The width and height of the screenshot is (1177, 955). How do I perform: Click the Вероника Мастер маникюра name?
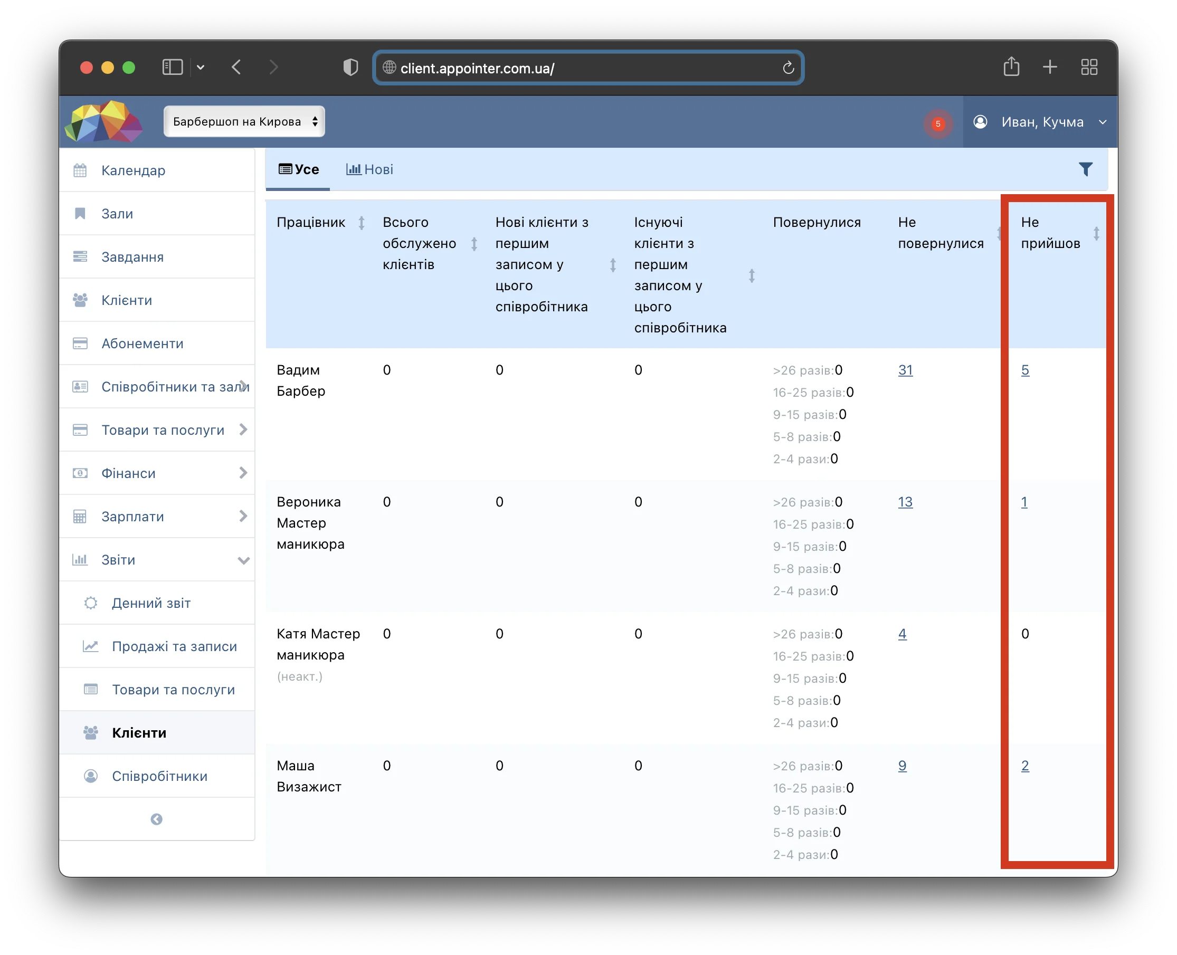pyautogui.click(x=311, y=523)
